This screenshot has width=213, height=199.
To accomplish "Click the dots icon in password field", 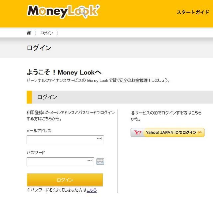I will 90,161.
